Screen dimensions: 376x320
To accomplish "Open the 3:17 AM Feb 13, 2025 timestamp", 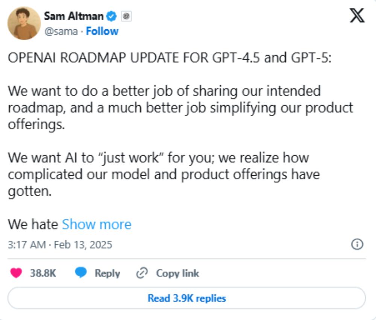I will [60, 245].
